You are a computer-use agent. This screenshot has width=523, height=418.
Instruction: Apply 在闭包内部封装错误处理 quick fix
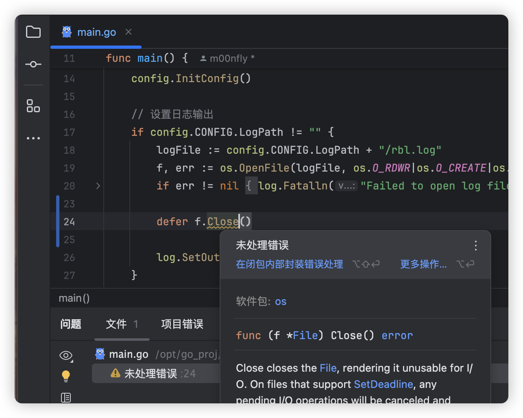(289, 264)
